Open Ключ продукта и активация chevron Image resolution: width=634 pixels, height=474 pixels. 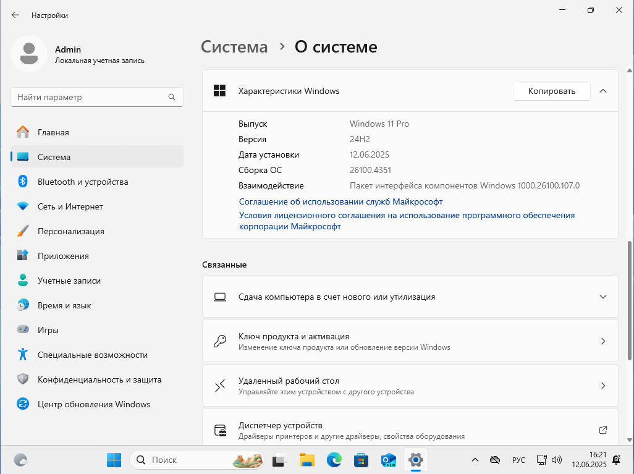coord(603,341)
